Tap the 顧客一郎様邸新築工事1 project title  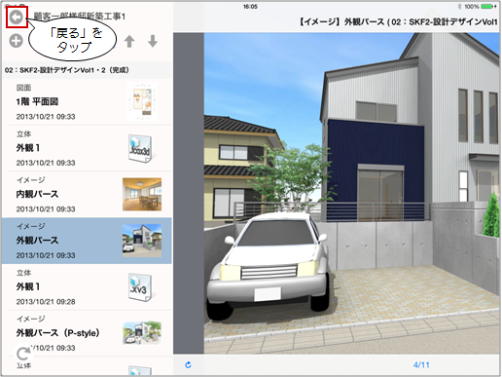(80, 17)
